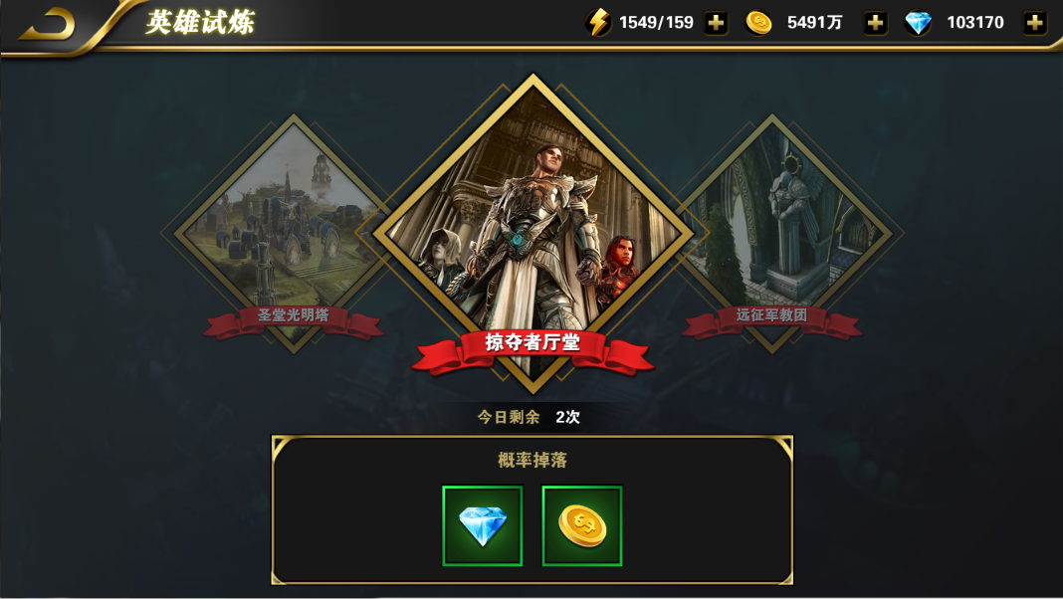Tap the 5491万 gold amount
This screenshot has width=1063, height=599.
[814, 23]
